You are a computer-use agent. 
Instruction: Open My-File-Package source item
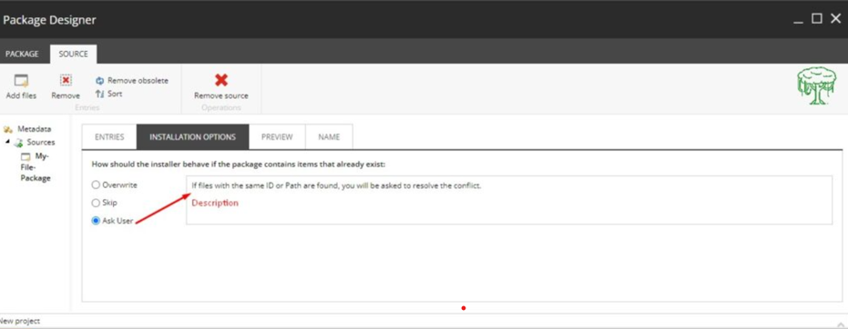pos(36,167)
